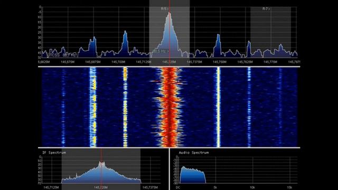The width and height of the screenshot is (338, 190).
Task: Click the 145,6875M label on main spectrum axis
Action: pyautogui.click(x=93, y=62)
